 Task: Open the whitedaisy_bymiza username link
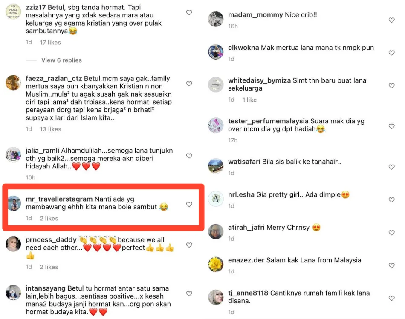(x=259, y=81)
